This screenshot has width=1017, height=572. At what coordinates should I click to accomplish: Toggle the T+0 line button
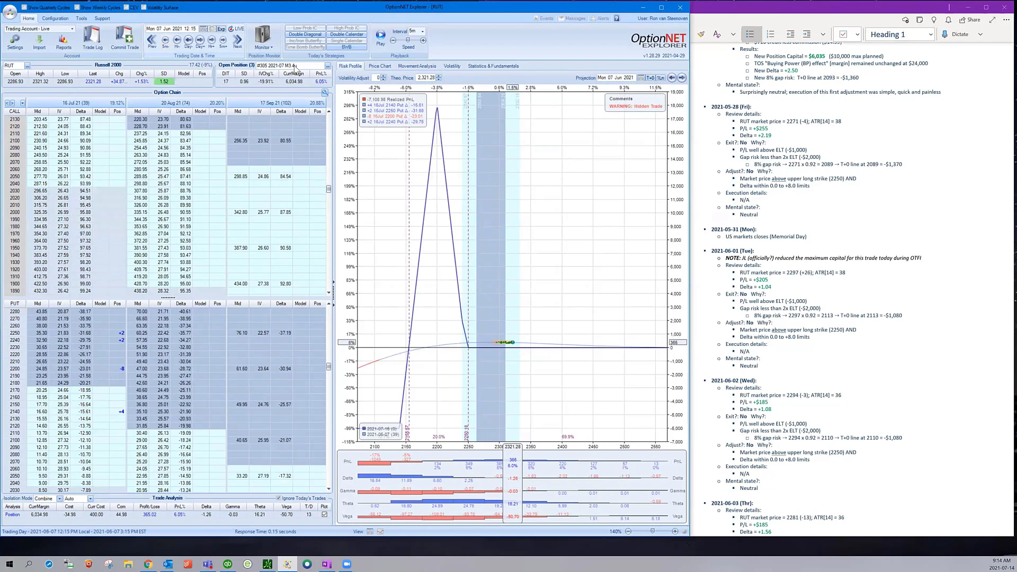tap(650, 78)
